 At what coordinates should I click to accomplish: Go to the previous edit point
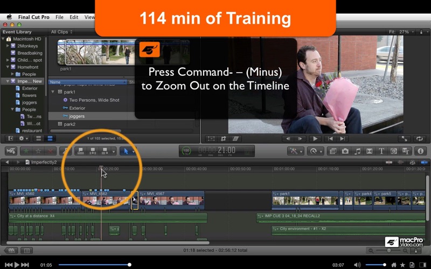(x=330, y=139)
